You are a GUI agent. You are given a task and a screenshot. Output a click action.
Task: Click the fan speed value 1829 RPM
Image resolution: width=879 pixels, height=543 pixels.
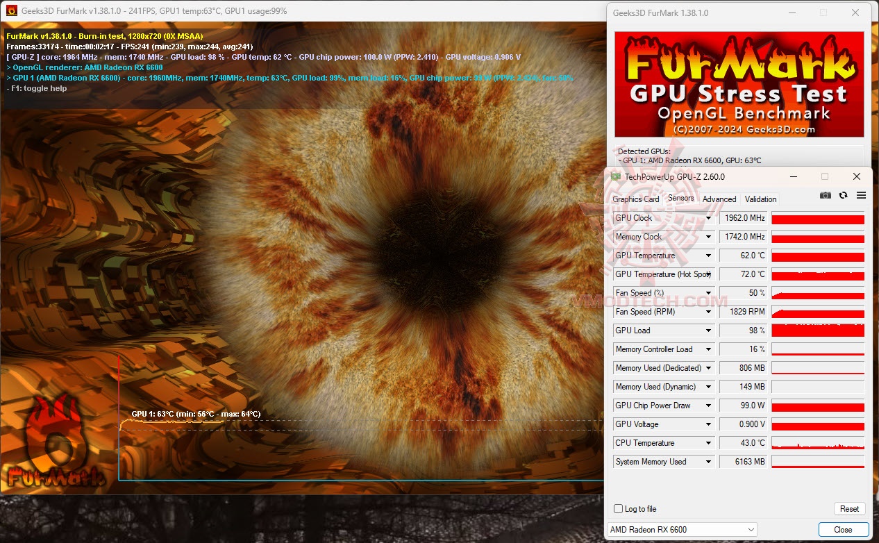(x=744, y=312)
